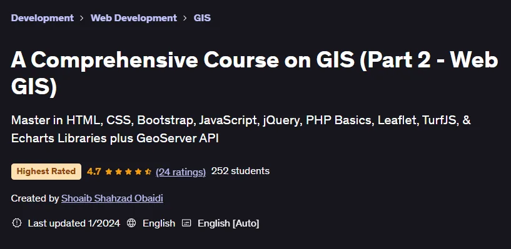Click the Highest Rated badge
Image resolution: width=511 pixels, height=249 pixels.
(x=46, y=172)
